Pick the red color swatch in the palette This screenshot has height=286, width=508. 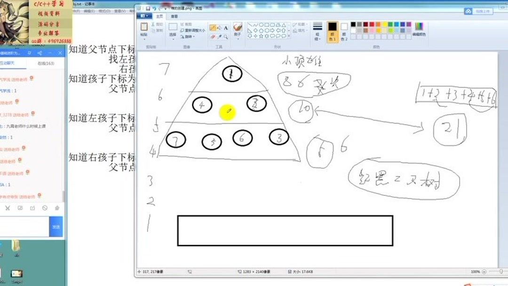pos(372,24)
